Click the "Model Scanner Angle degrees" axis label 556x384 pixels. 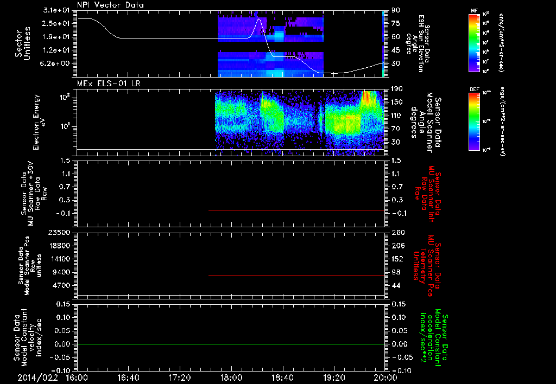426,123
